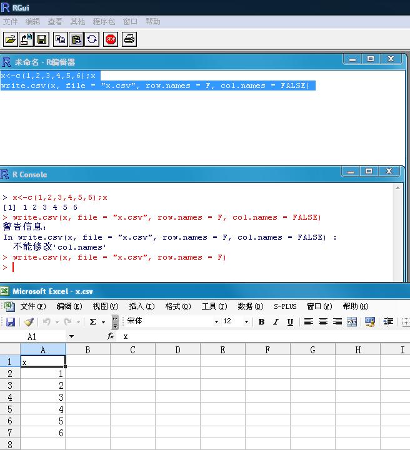Open the 宋体 font name dropdown
Screen dimensions: 410x450
tap(216, 322)
